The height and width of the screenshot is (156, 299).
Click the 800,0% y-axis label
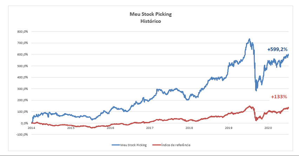[x=22, y=31]
